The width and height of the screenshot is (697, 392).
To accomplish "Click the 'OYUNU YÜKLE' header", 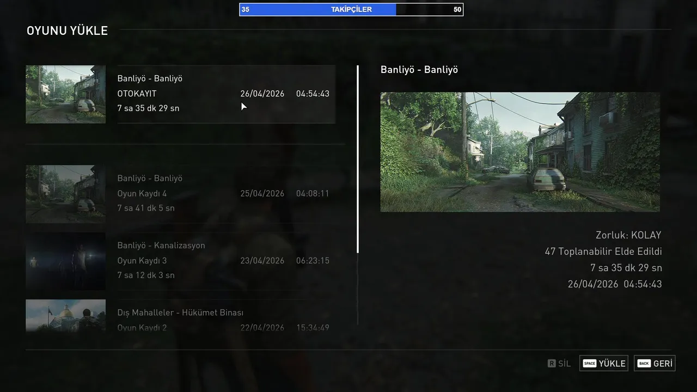I will [67, 30].
